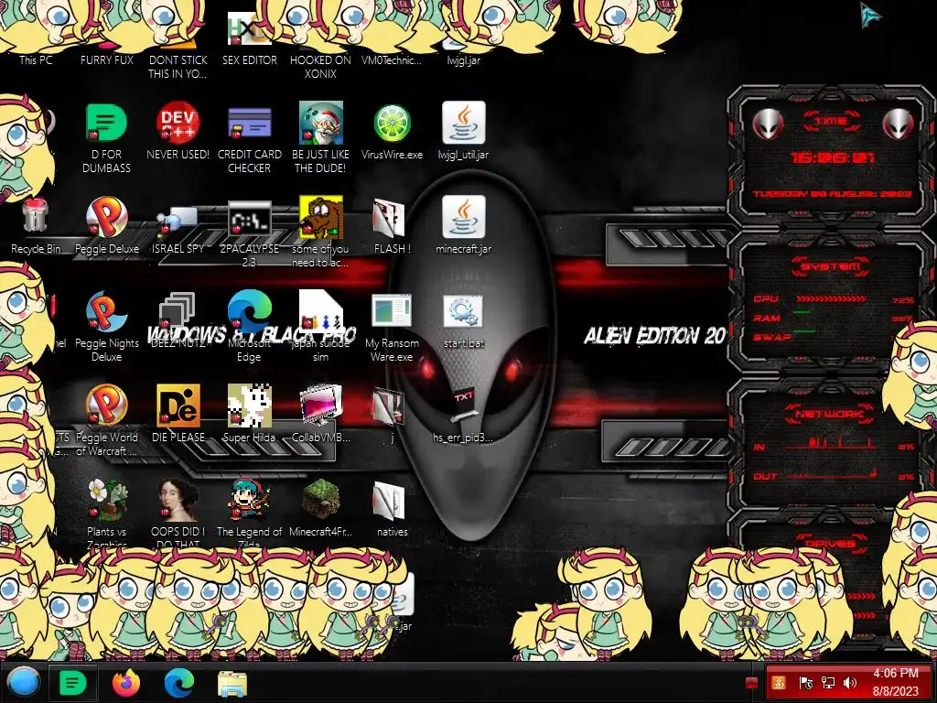The height and width of the screenshot is (703, 937).
Task: Launch the Dev C++ NEVER USED! icon
Action: tap(178, 123)
